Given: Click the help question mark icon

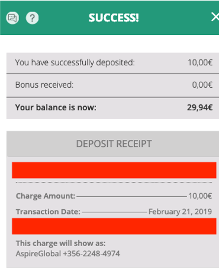Looking at the screenshot, I should tap(32, 18).
